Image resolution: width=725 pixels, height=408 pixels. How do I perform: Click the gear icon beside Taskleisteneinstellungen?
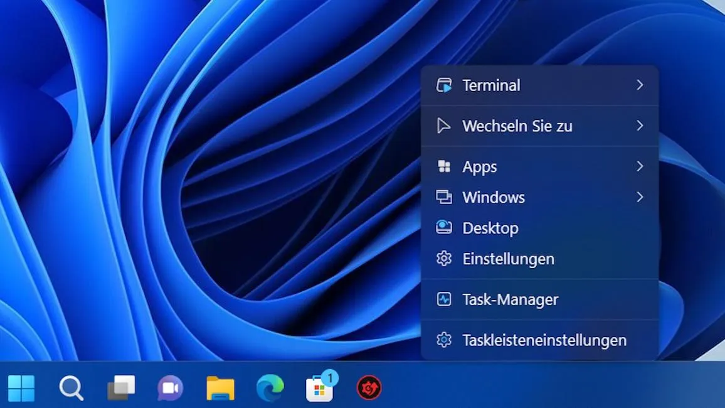pos(444,340)
